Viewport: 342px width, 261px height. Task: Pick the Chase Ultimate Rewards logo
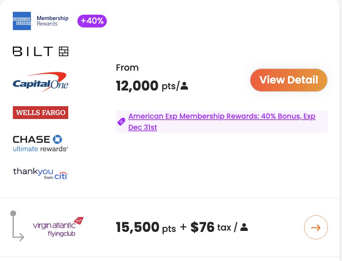(x=41, y=143)
